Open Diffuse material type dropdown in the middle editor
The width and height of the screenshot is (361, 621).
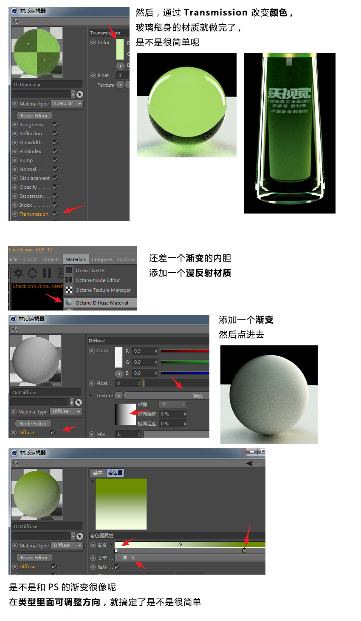pyautogui.click(x=66, y=412)
